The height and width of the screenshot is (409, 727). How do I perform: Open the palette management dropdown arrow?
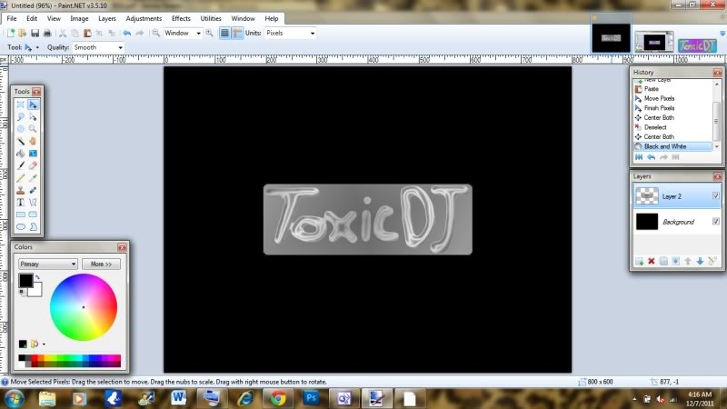click(44, 344)
